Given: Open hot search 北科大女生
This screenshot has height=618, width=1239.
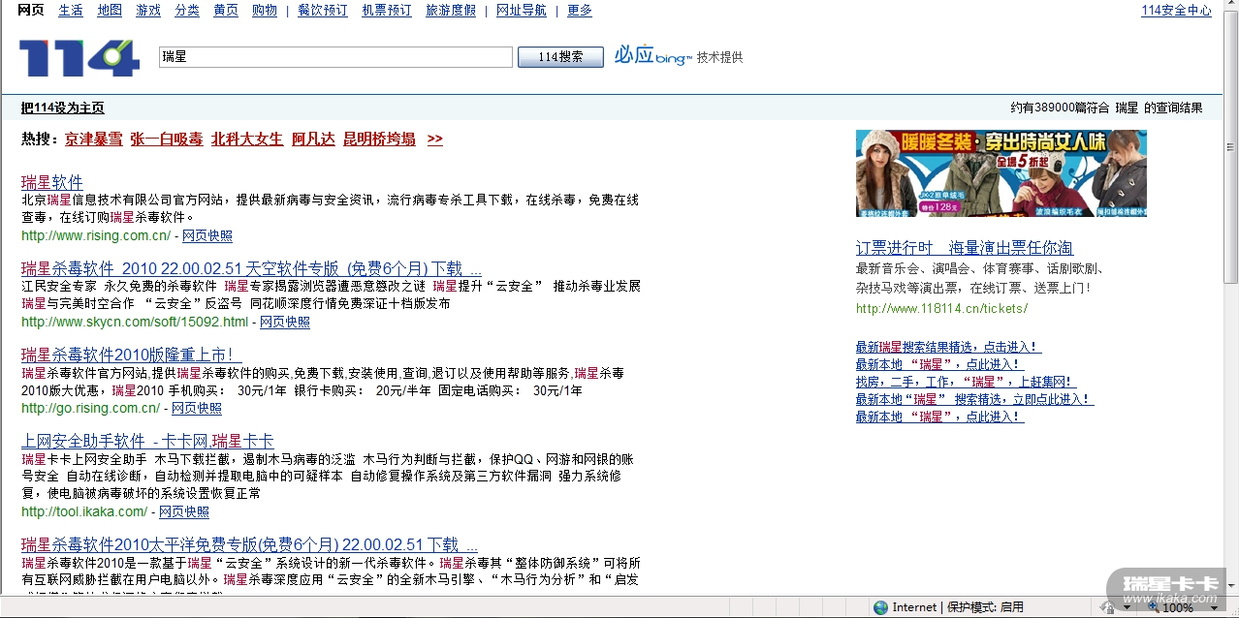Looking at the screenshot, I should (x=247, y=139).
